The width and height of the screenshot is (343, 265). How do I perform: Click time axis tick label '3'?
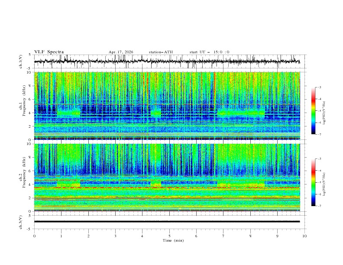(115, 236)
